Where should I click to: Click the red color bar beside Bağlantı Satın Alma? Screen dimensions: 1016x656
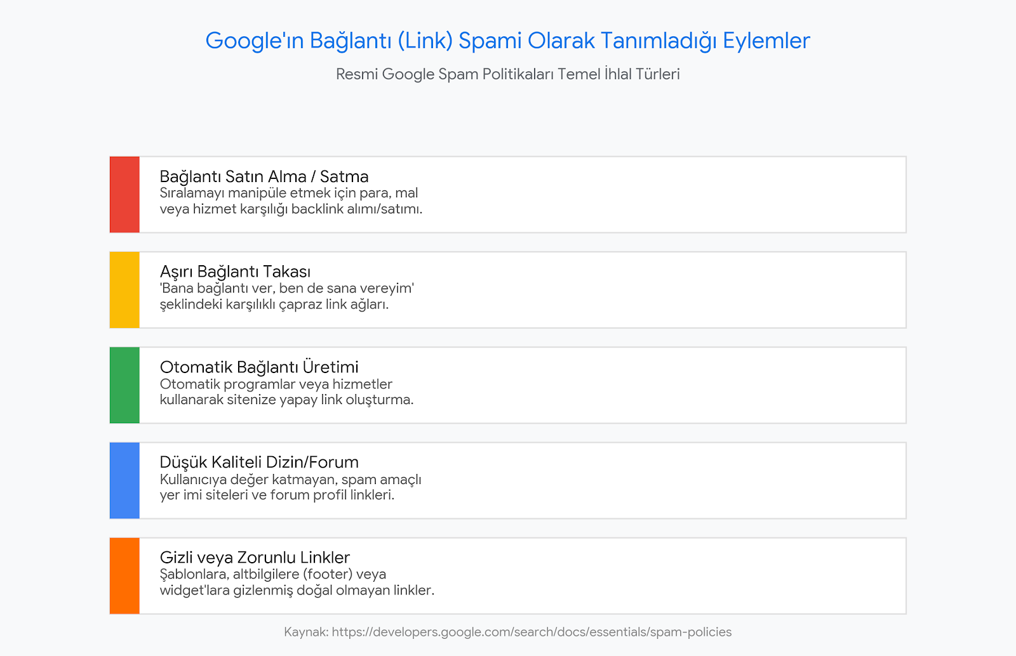124,195
